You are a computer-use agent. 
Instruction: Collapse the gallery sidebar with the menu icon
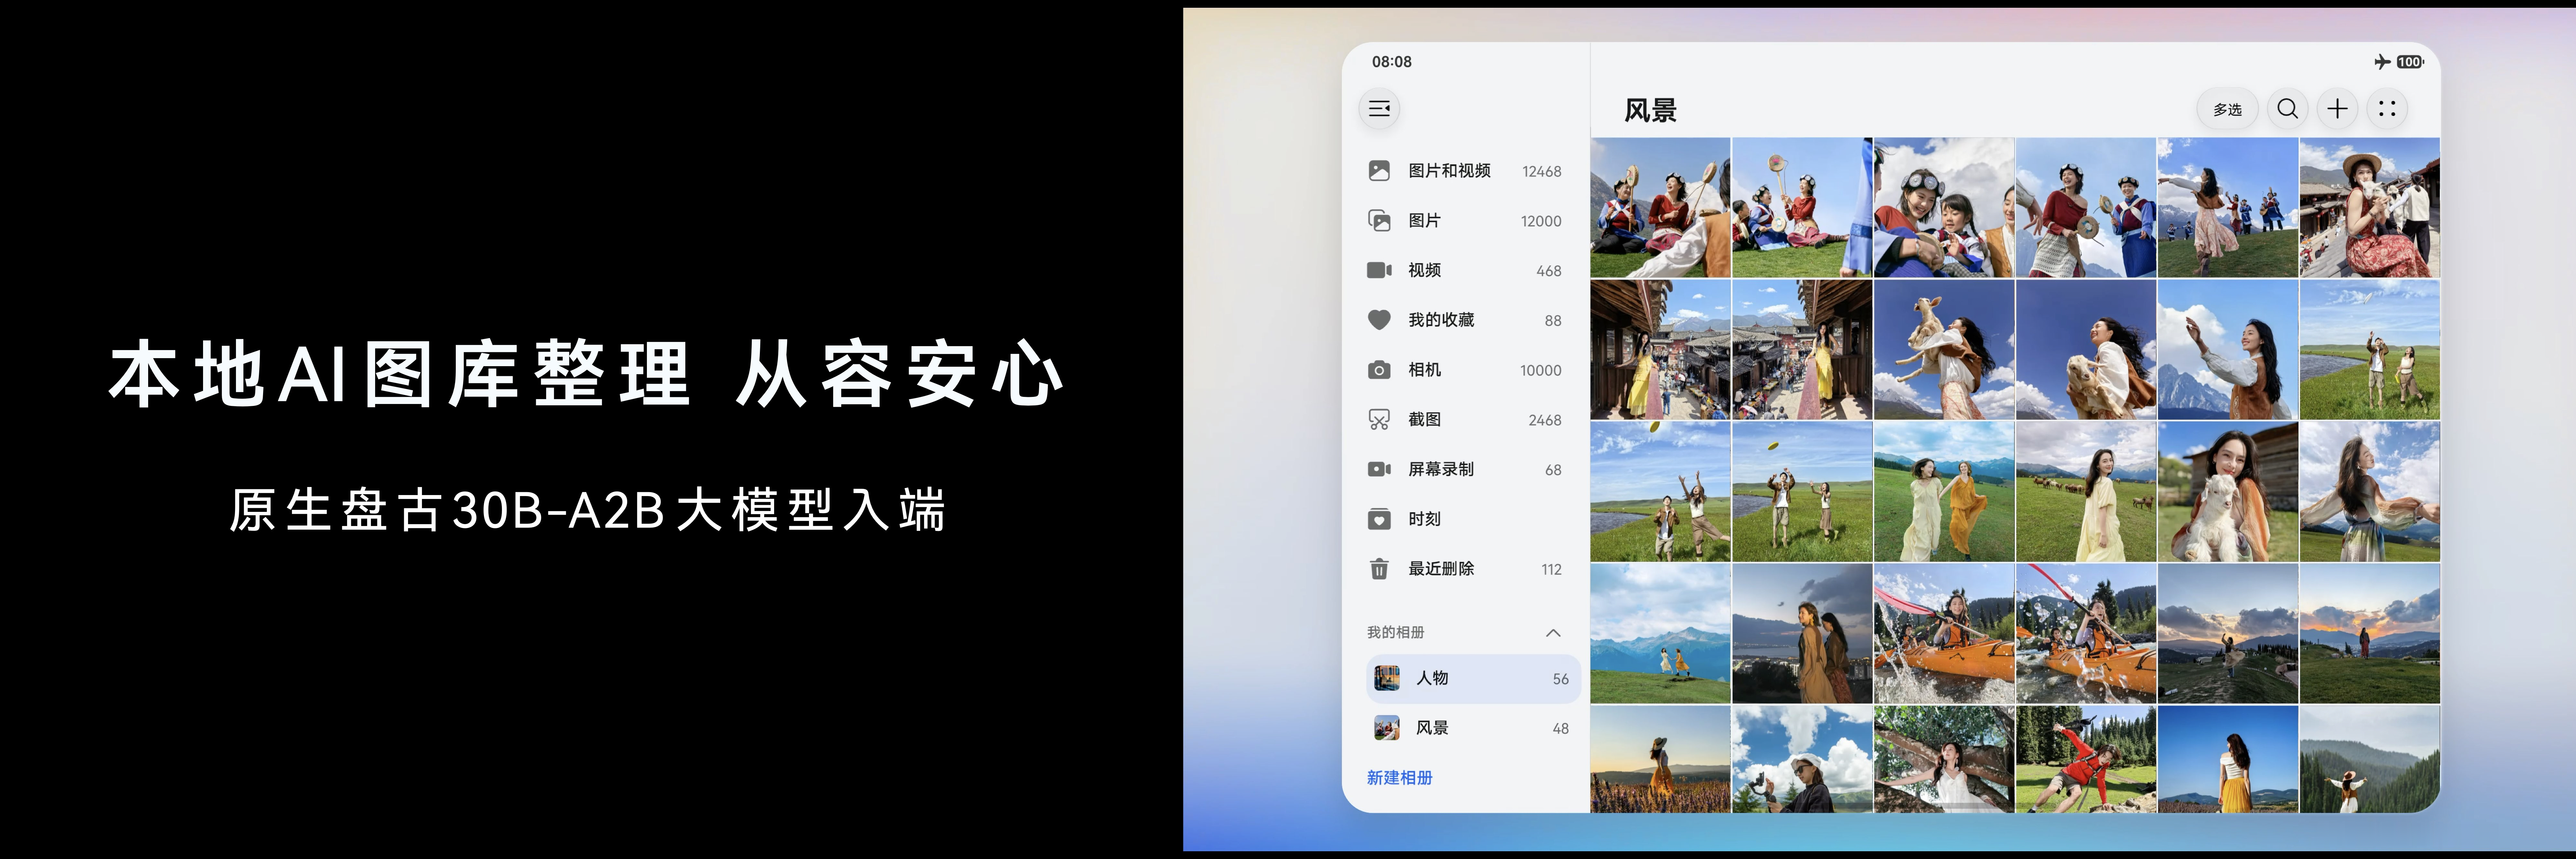pos(1379,109)
